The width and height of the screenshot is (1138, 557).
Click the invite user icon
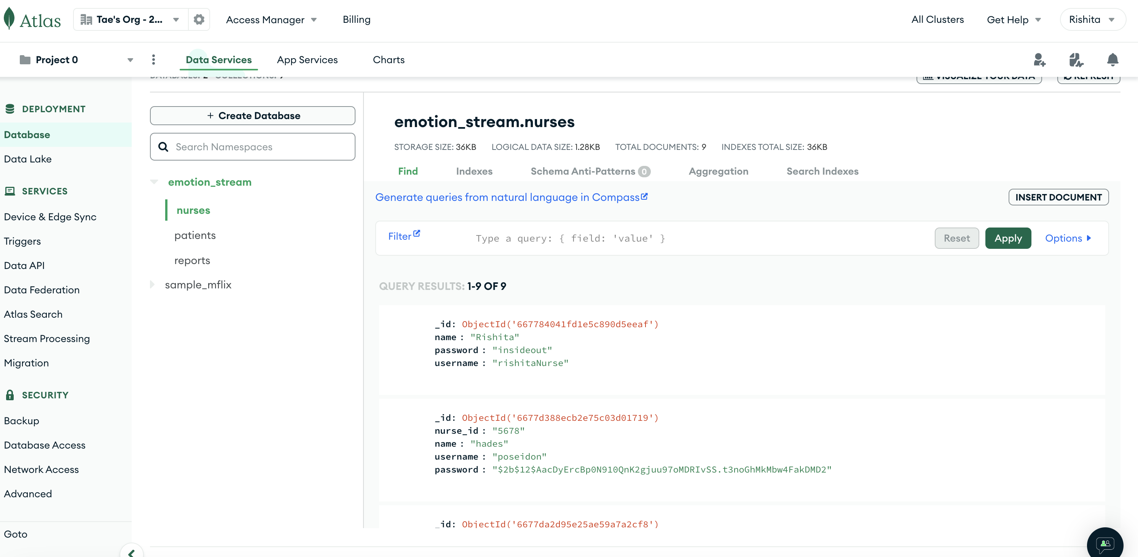[1039, 60]
